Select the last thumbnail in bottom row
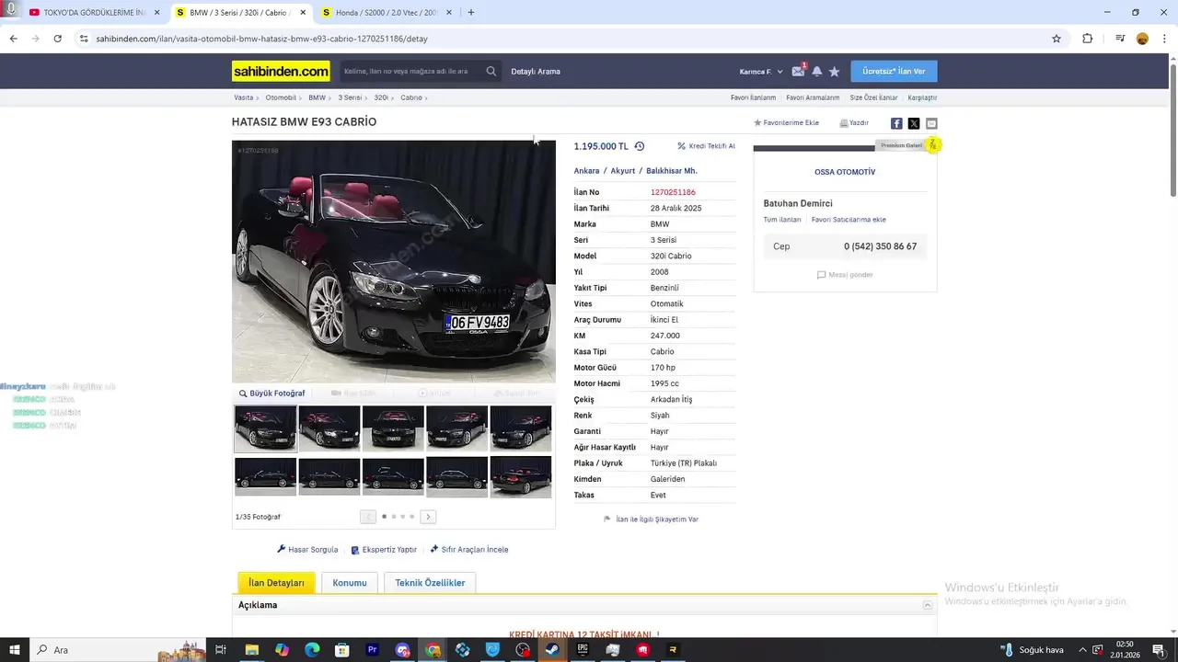The height and width of the screenshot is (662, 1178). click(521, 477)
